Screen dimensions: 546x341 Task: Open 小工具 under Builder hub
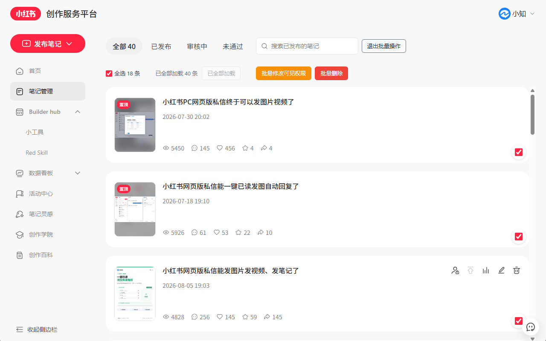click(x=35, y=132)
